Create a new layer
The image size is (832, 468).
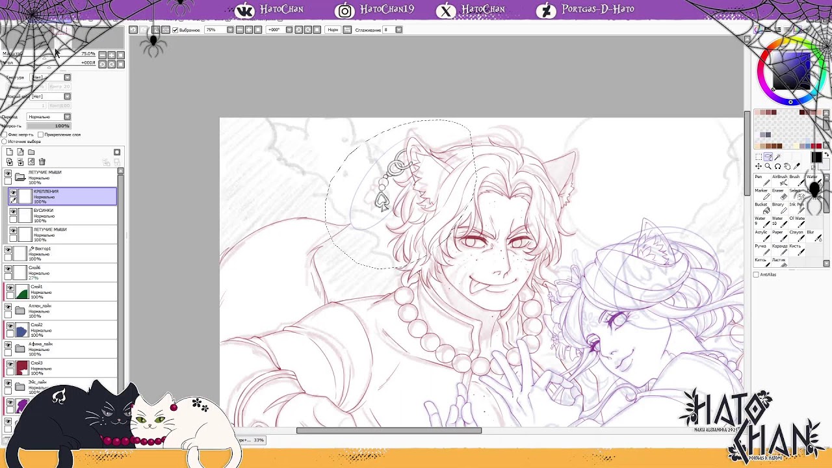click(x=9, y=152)
